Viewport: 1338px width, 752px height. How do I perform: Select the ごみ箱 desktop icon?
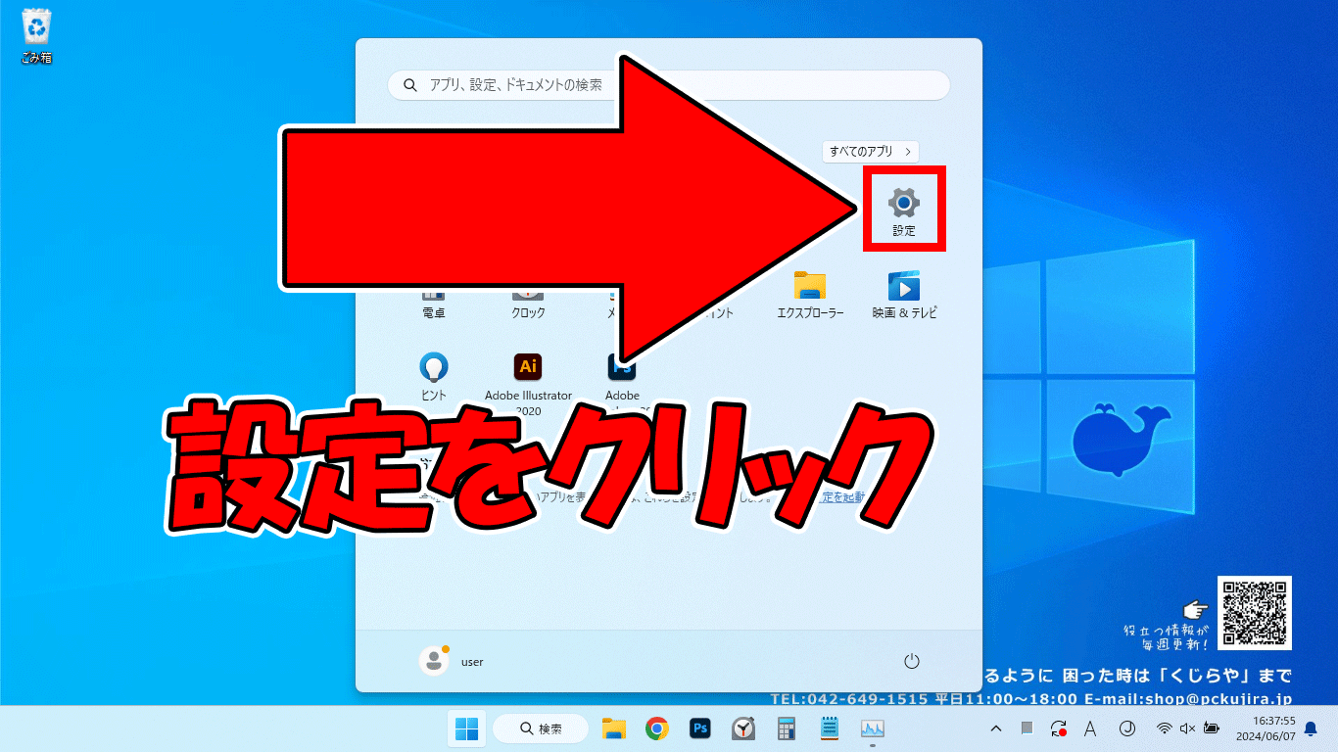36,36
